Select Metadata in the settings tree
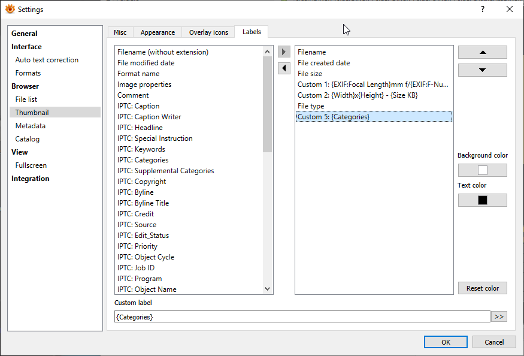 point(31,126)
